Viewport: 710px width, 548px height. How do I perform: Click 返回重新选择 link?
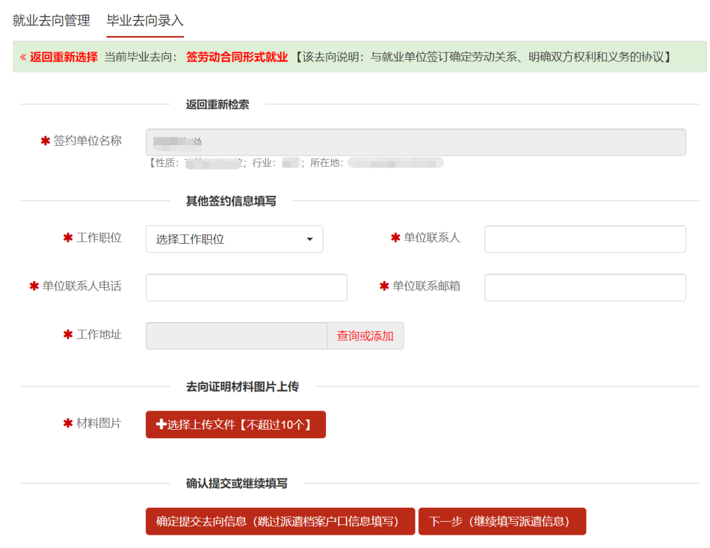coord(59,57)
